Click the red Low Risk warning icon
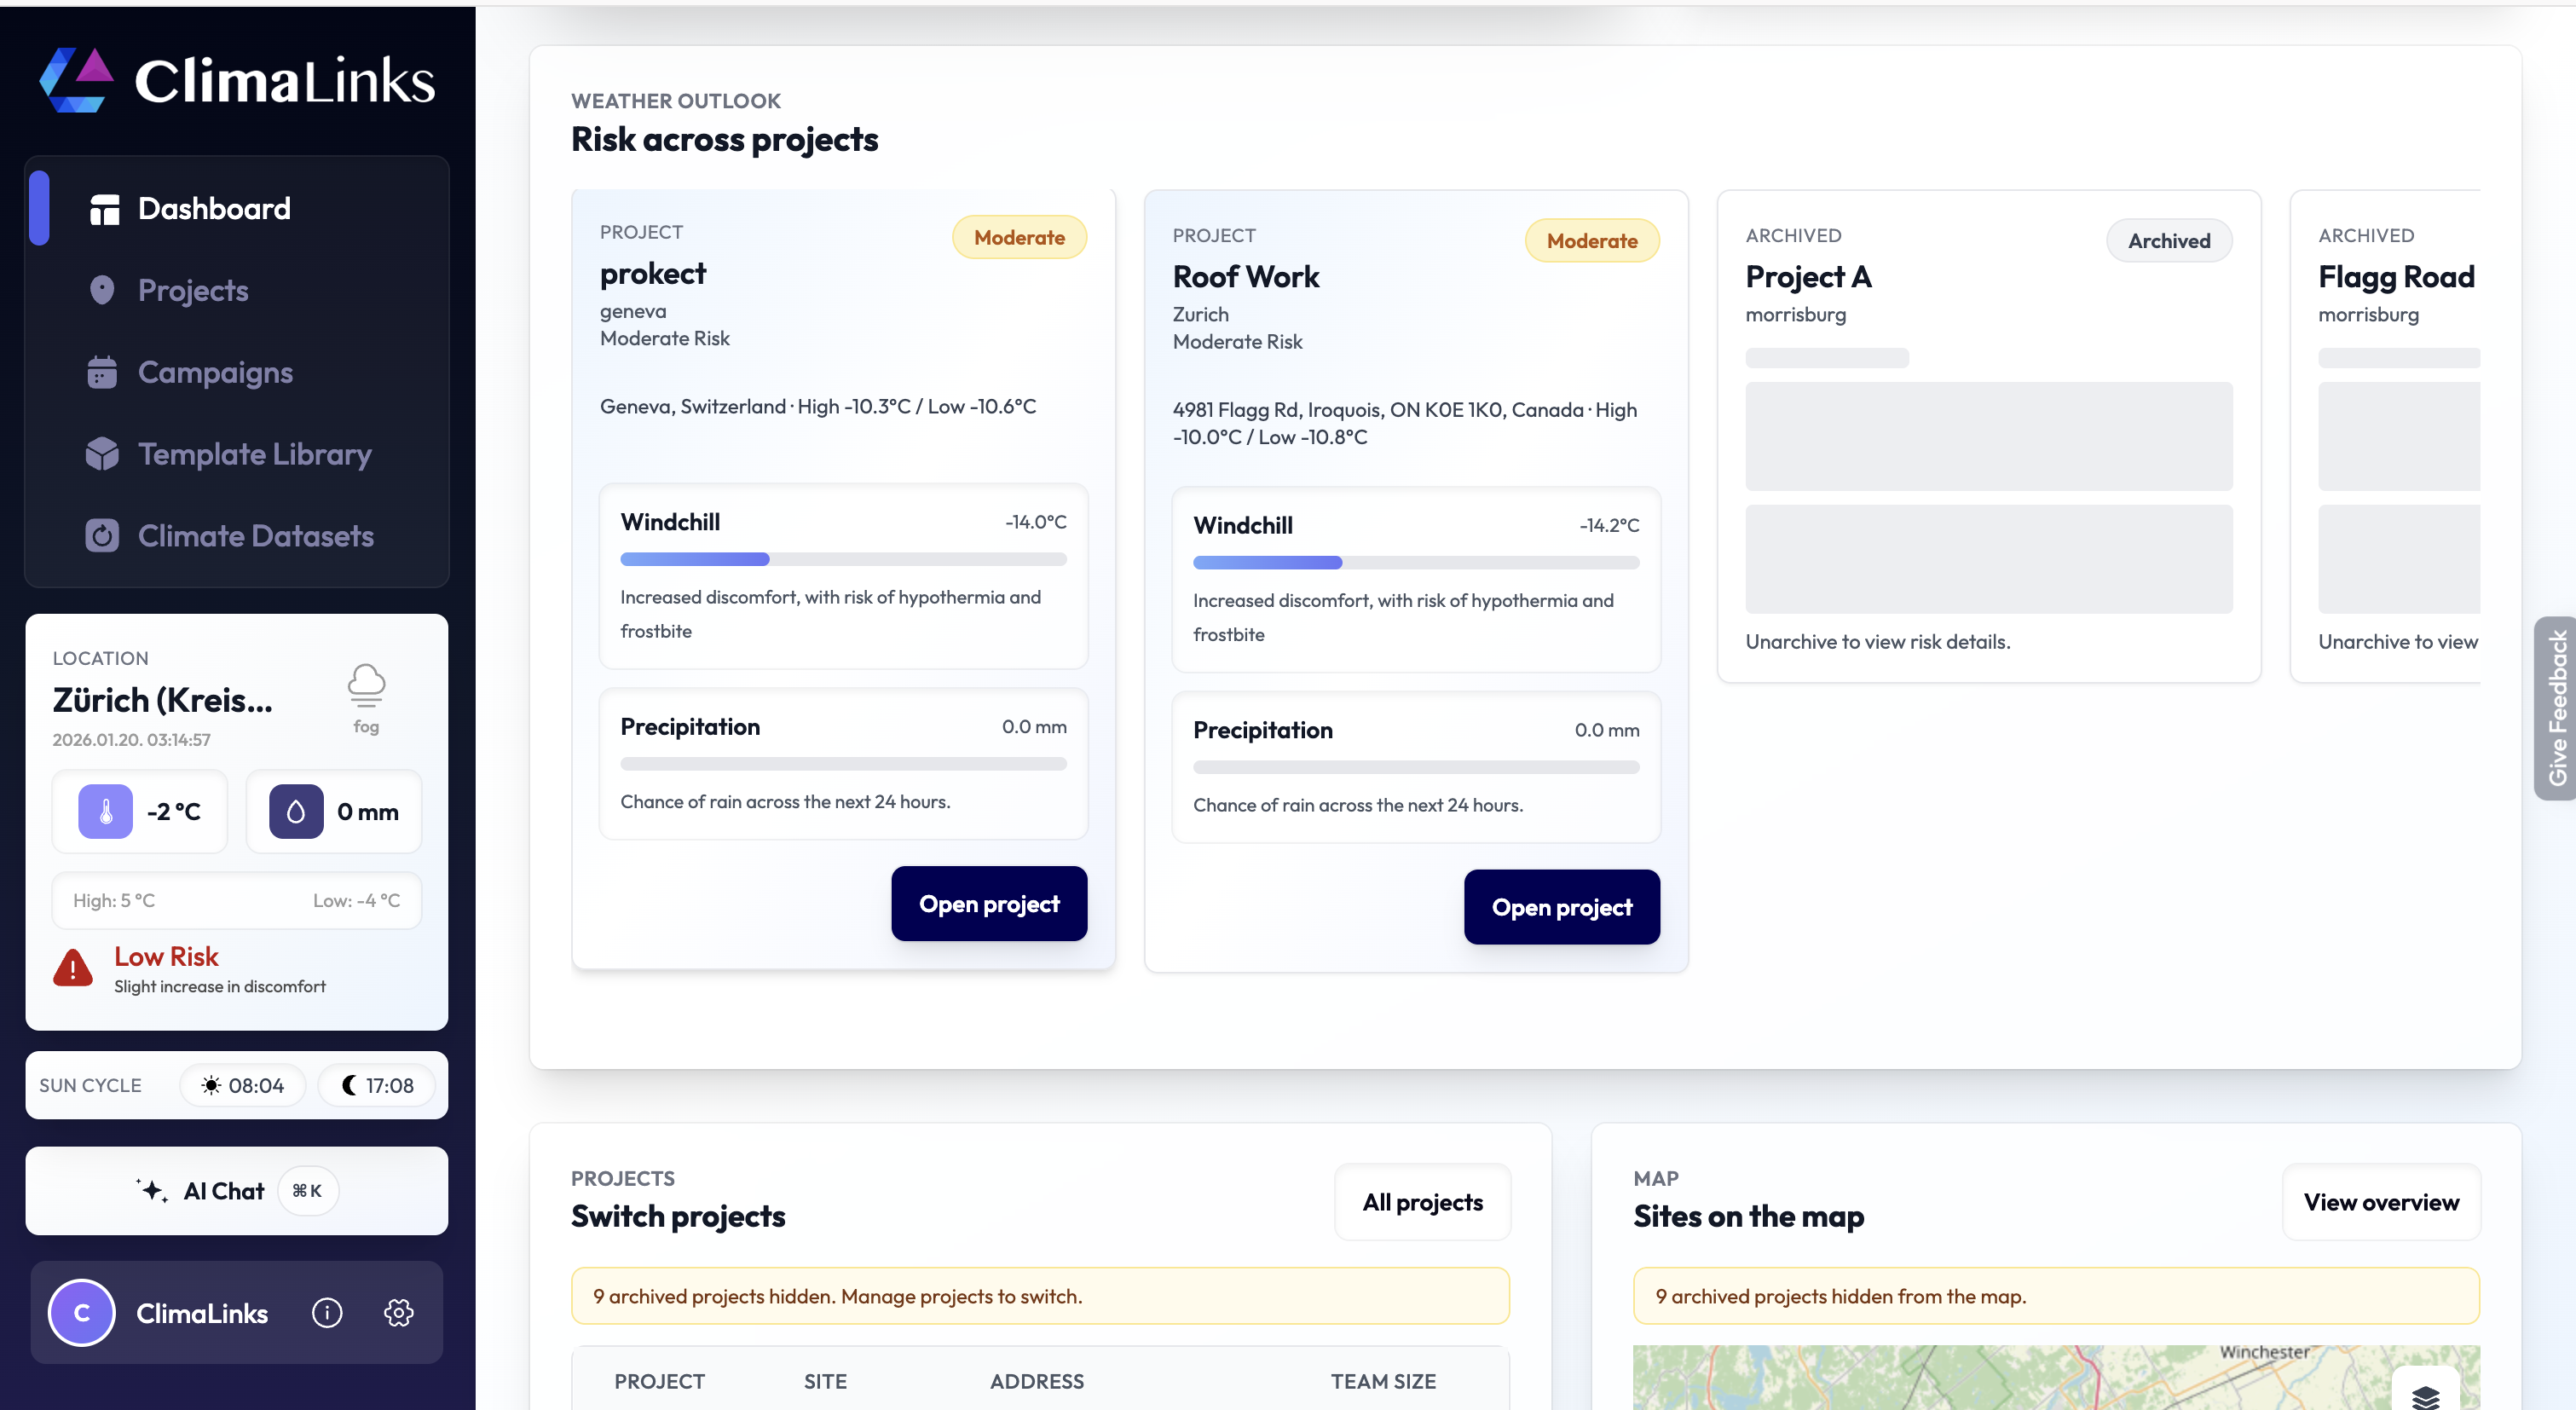Screen dimensions: 2576x1410 coord(73,968)
